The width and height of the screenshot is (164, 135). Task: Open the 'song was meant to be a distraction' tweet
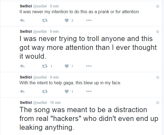click(89, 118)
